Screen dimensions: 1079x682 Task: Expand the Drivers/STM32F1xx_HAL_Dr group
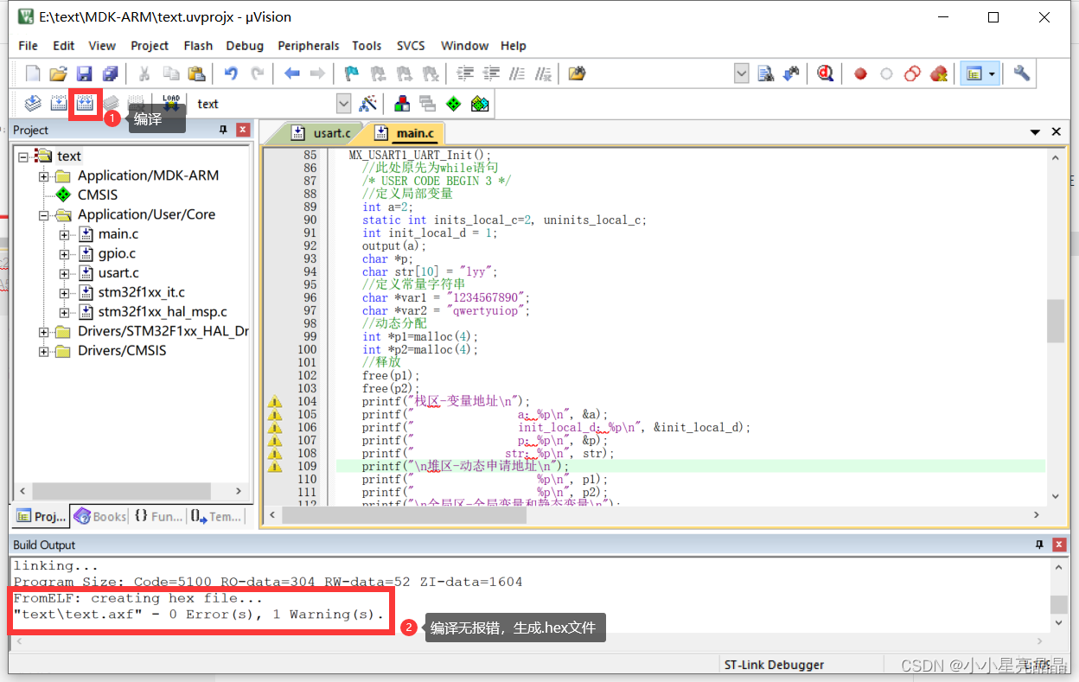click(x=43, y=332)
